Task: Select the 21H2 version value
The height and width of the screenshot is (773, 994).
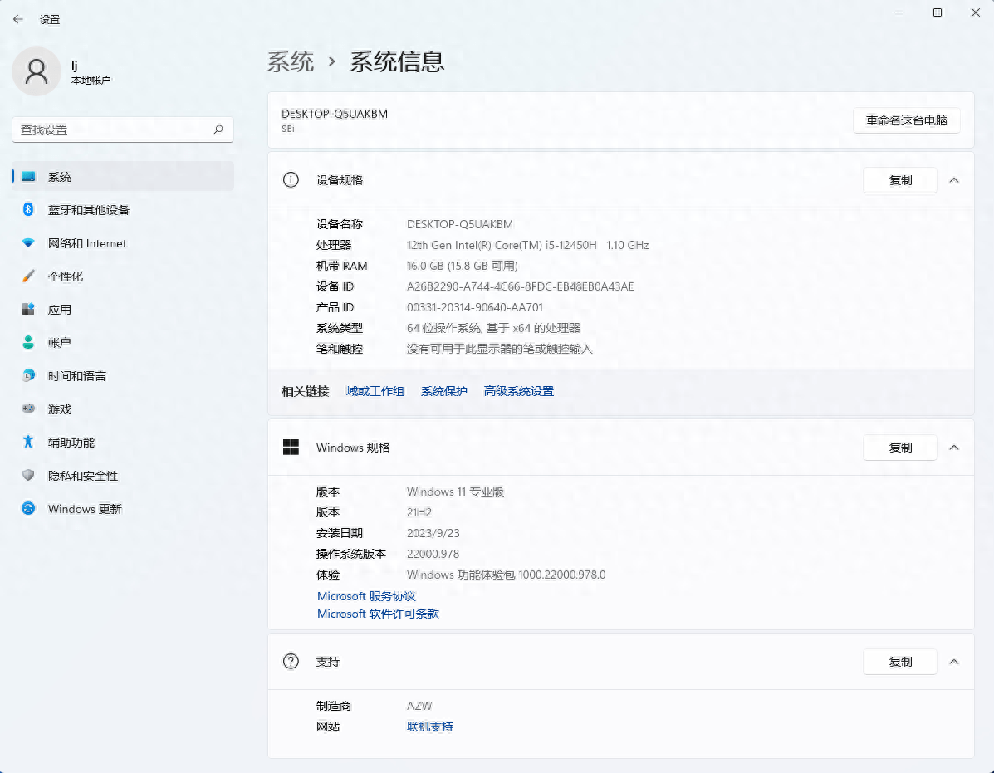Action: click(419, 512)
